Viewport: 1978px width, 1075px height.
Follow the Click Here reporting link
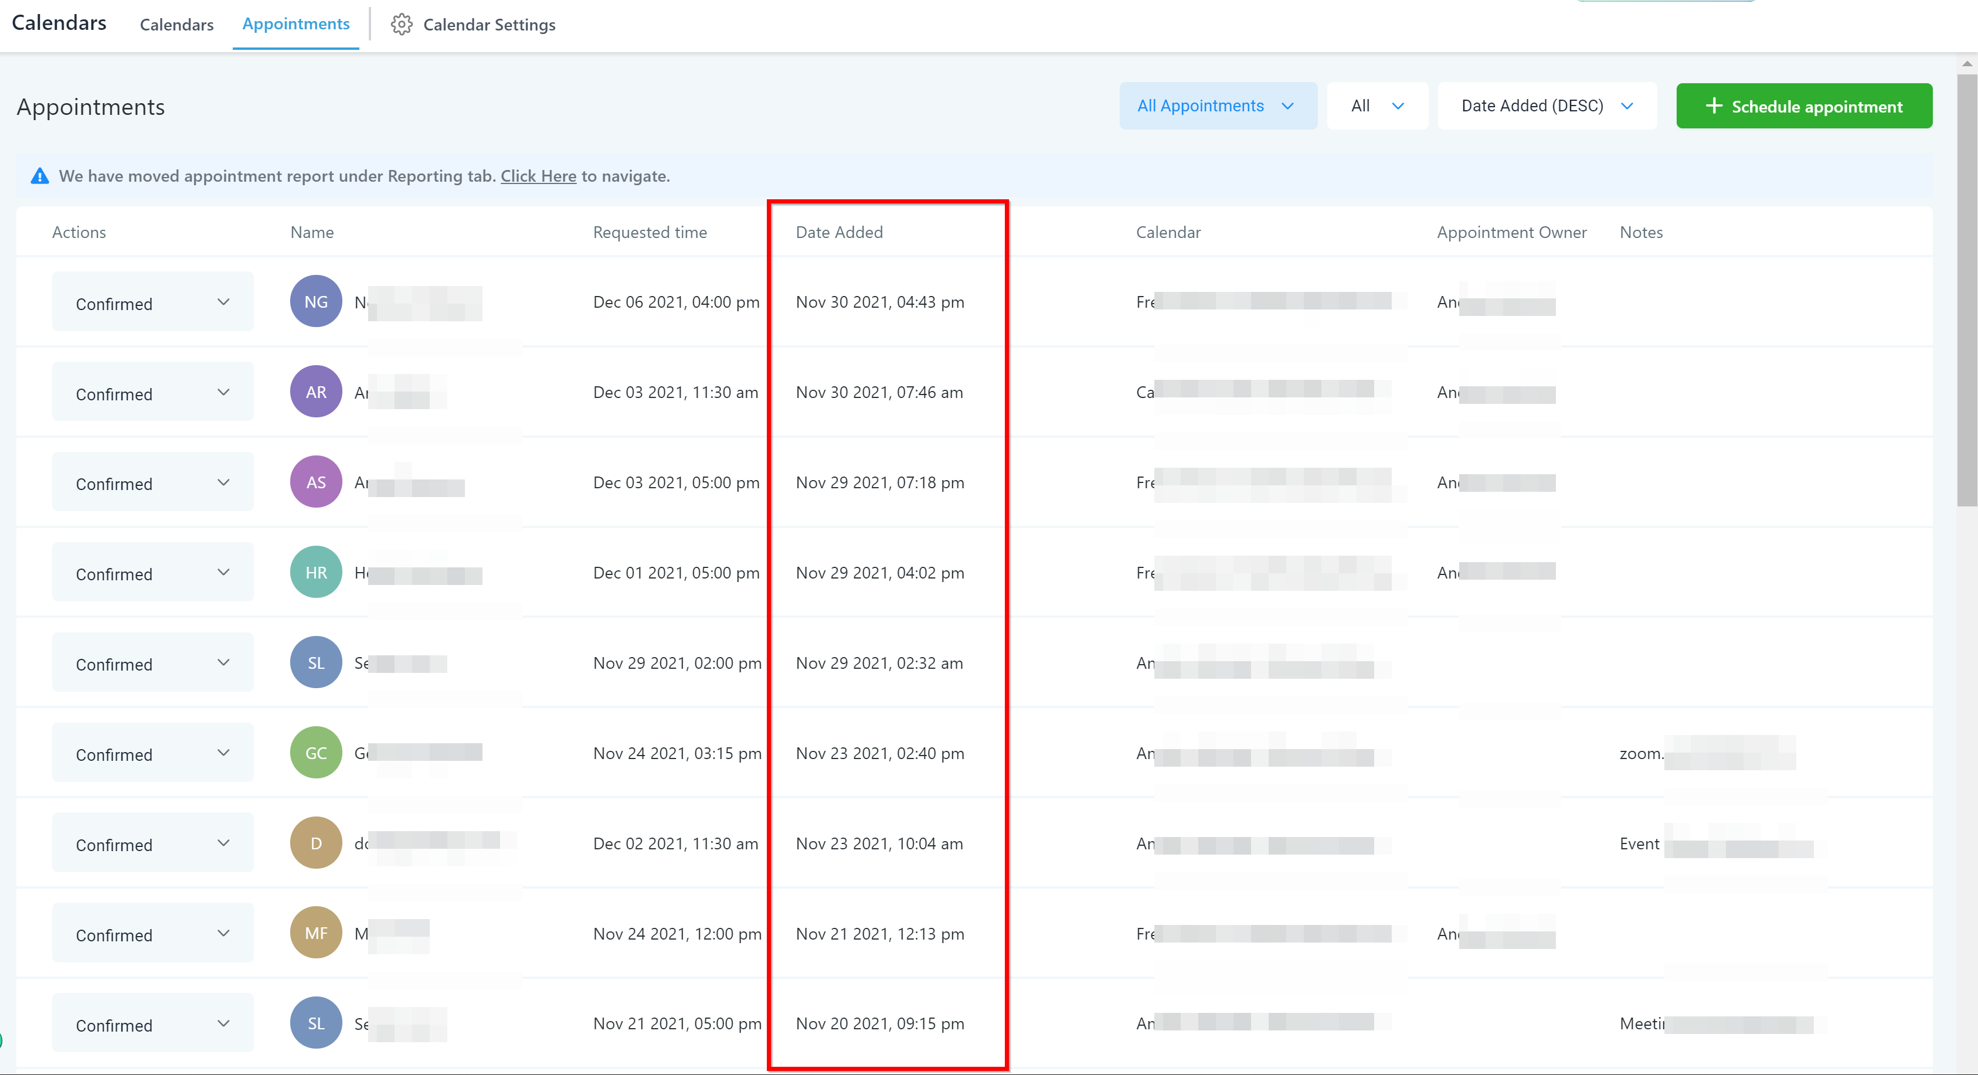click(x=538, y=176)
